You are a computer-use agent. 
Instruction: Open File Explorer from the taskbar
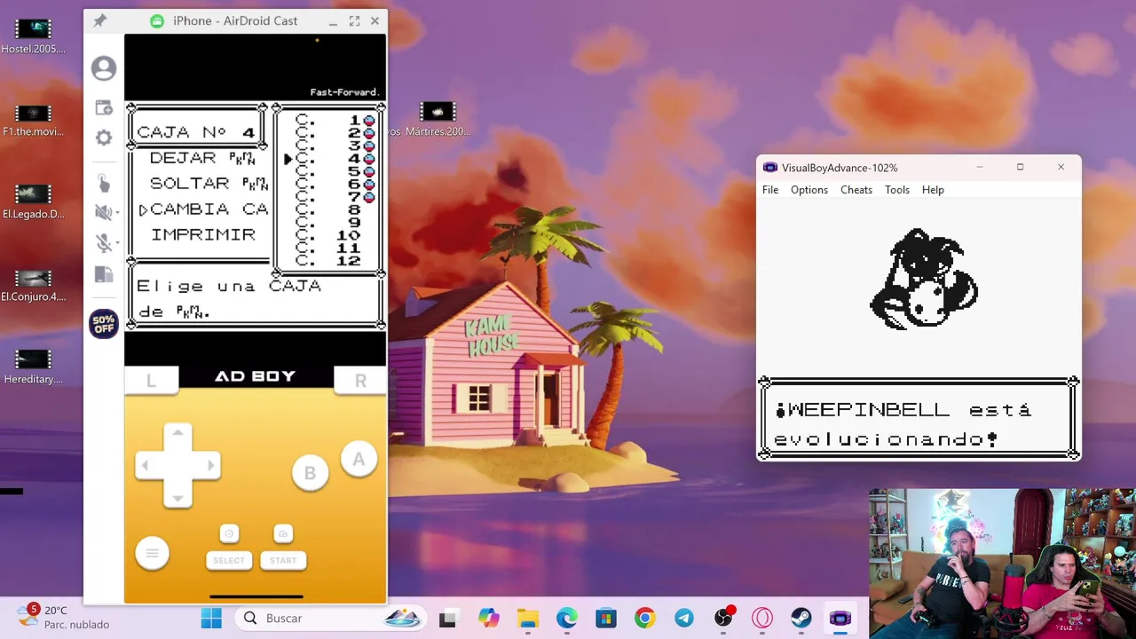527,619
